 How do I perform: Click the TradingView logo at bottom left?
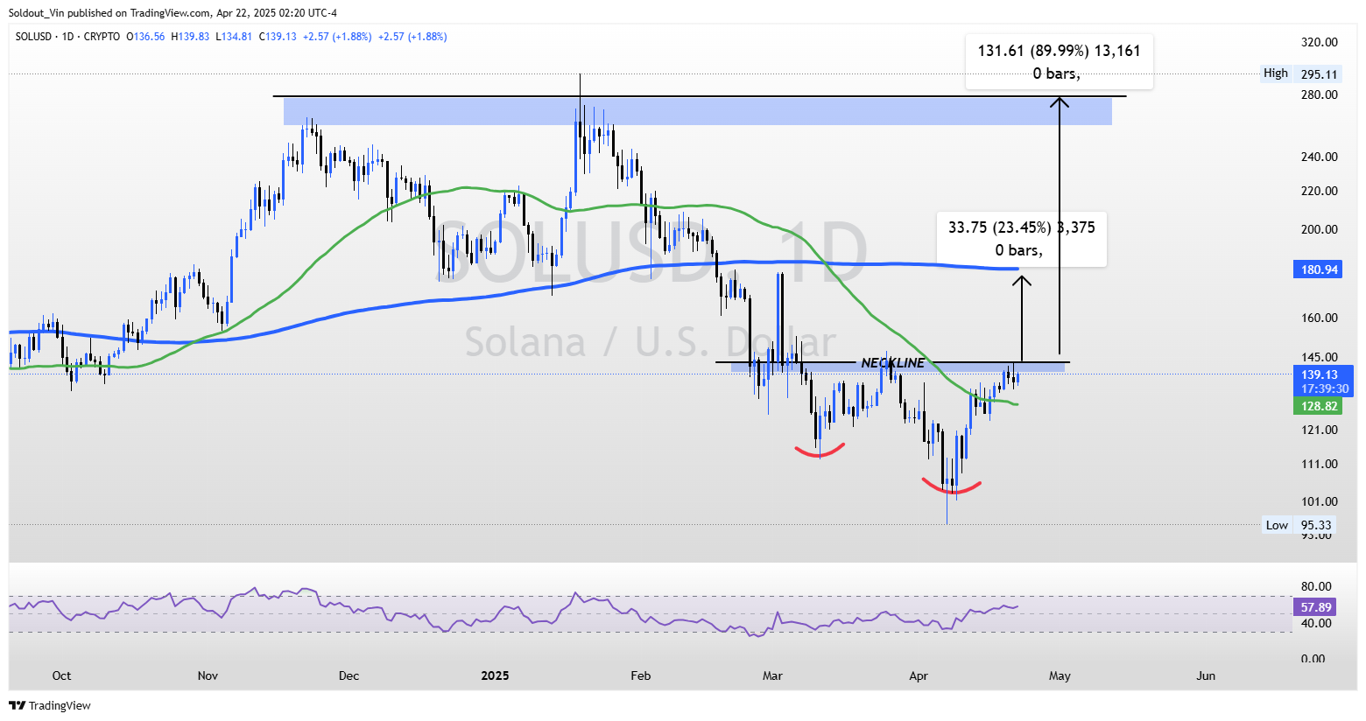[50, 705]
